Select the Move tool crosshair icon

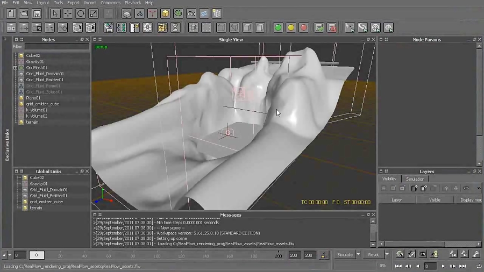pos(68,13)
